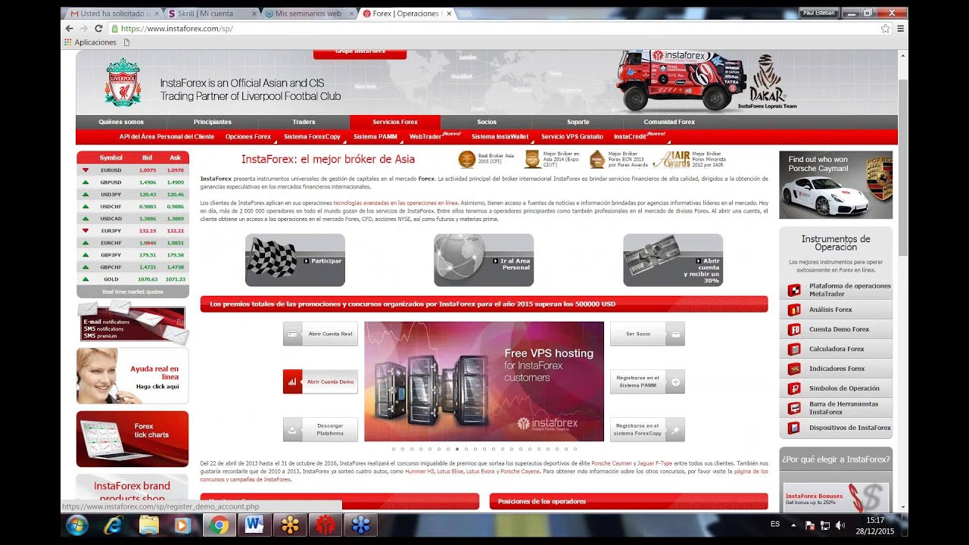The height and width of the screenshot is (545, 969).
Task: Select Sistema PAMM submenu item
Action: pyautogui.click(x=375, y=137)
